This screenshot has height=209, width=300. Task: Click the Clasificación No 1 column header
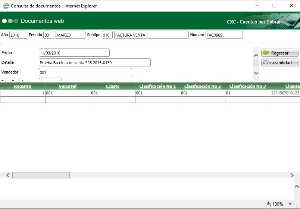click(157, 86)
